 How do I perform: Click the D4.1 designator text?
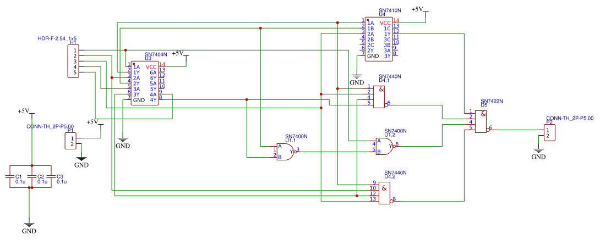point(384,81)
